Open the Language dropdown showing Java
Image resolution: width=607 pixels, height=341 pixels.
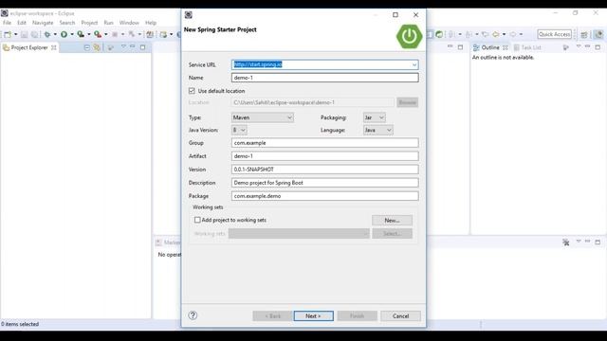tap(377, 131)
